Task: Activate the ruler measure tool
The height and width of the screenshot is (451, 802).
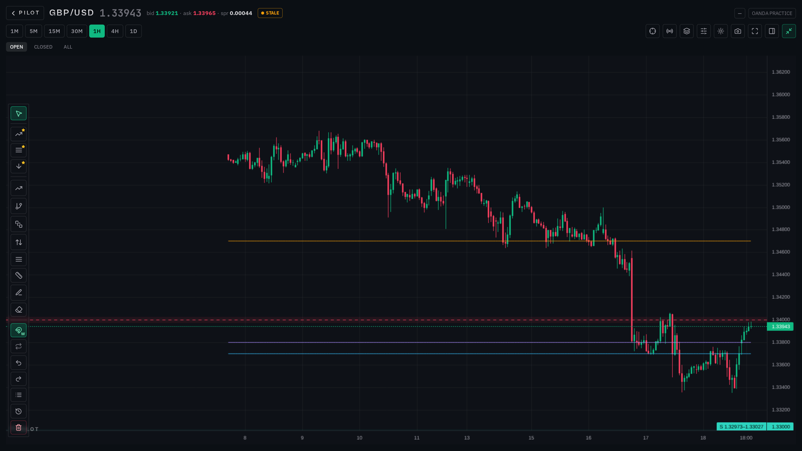Action: coord(19,275)
